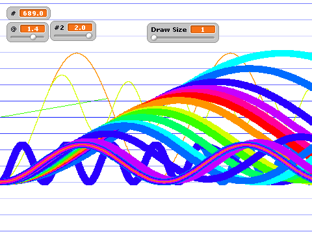The height and width of the screenshot is (234, 312).
Task: Click the Draw Size value 1
Action: coord(203,29)
